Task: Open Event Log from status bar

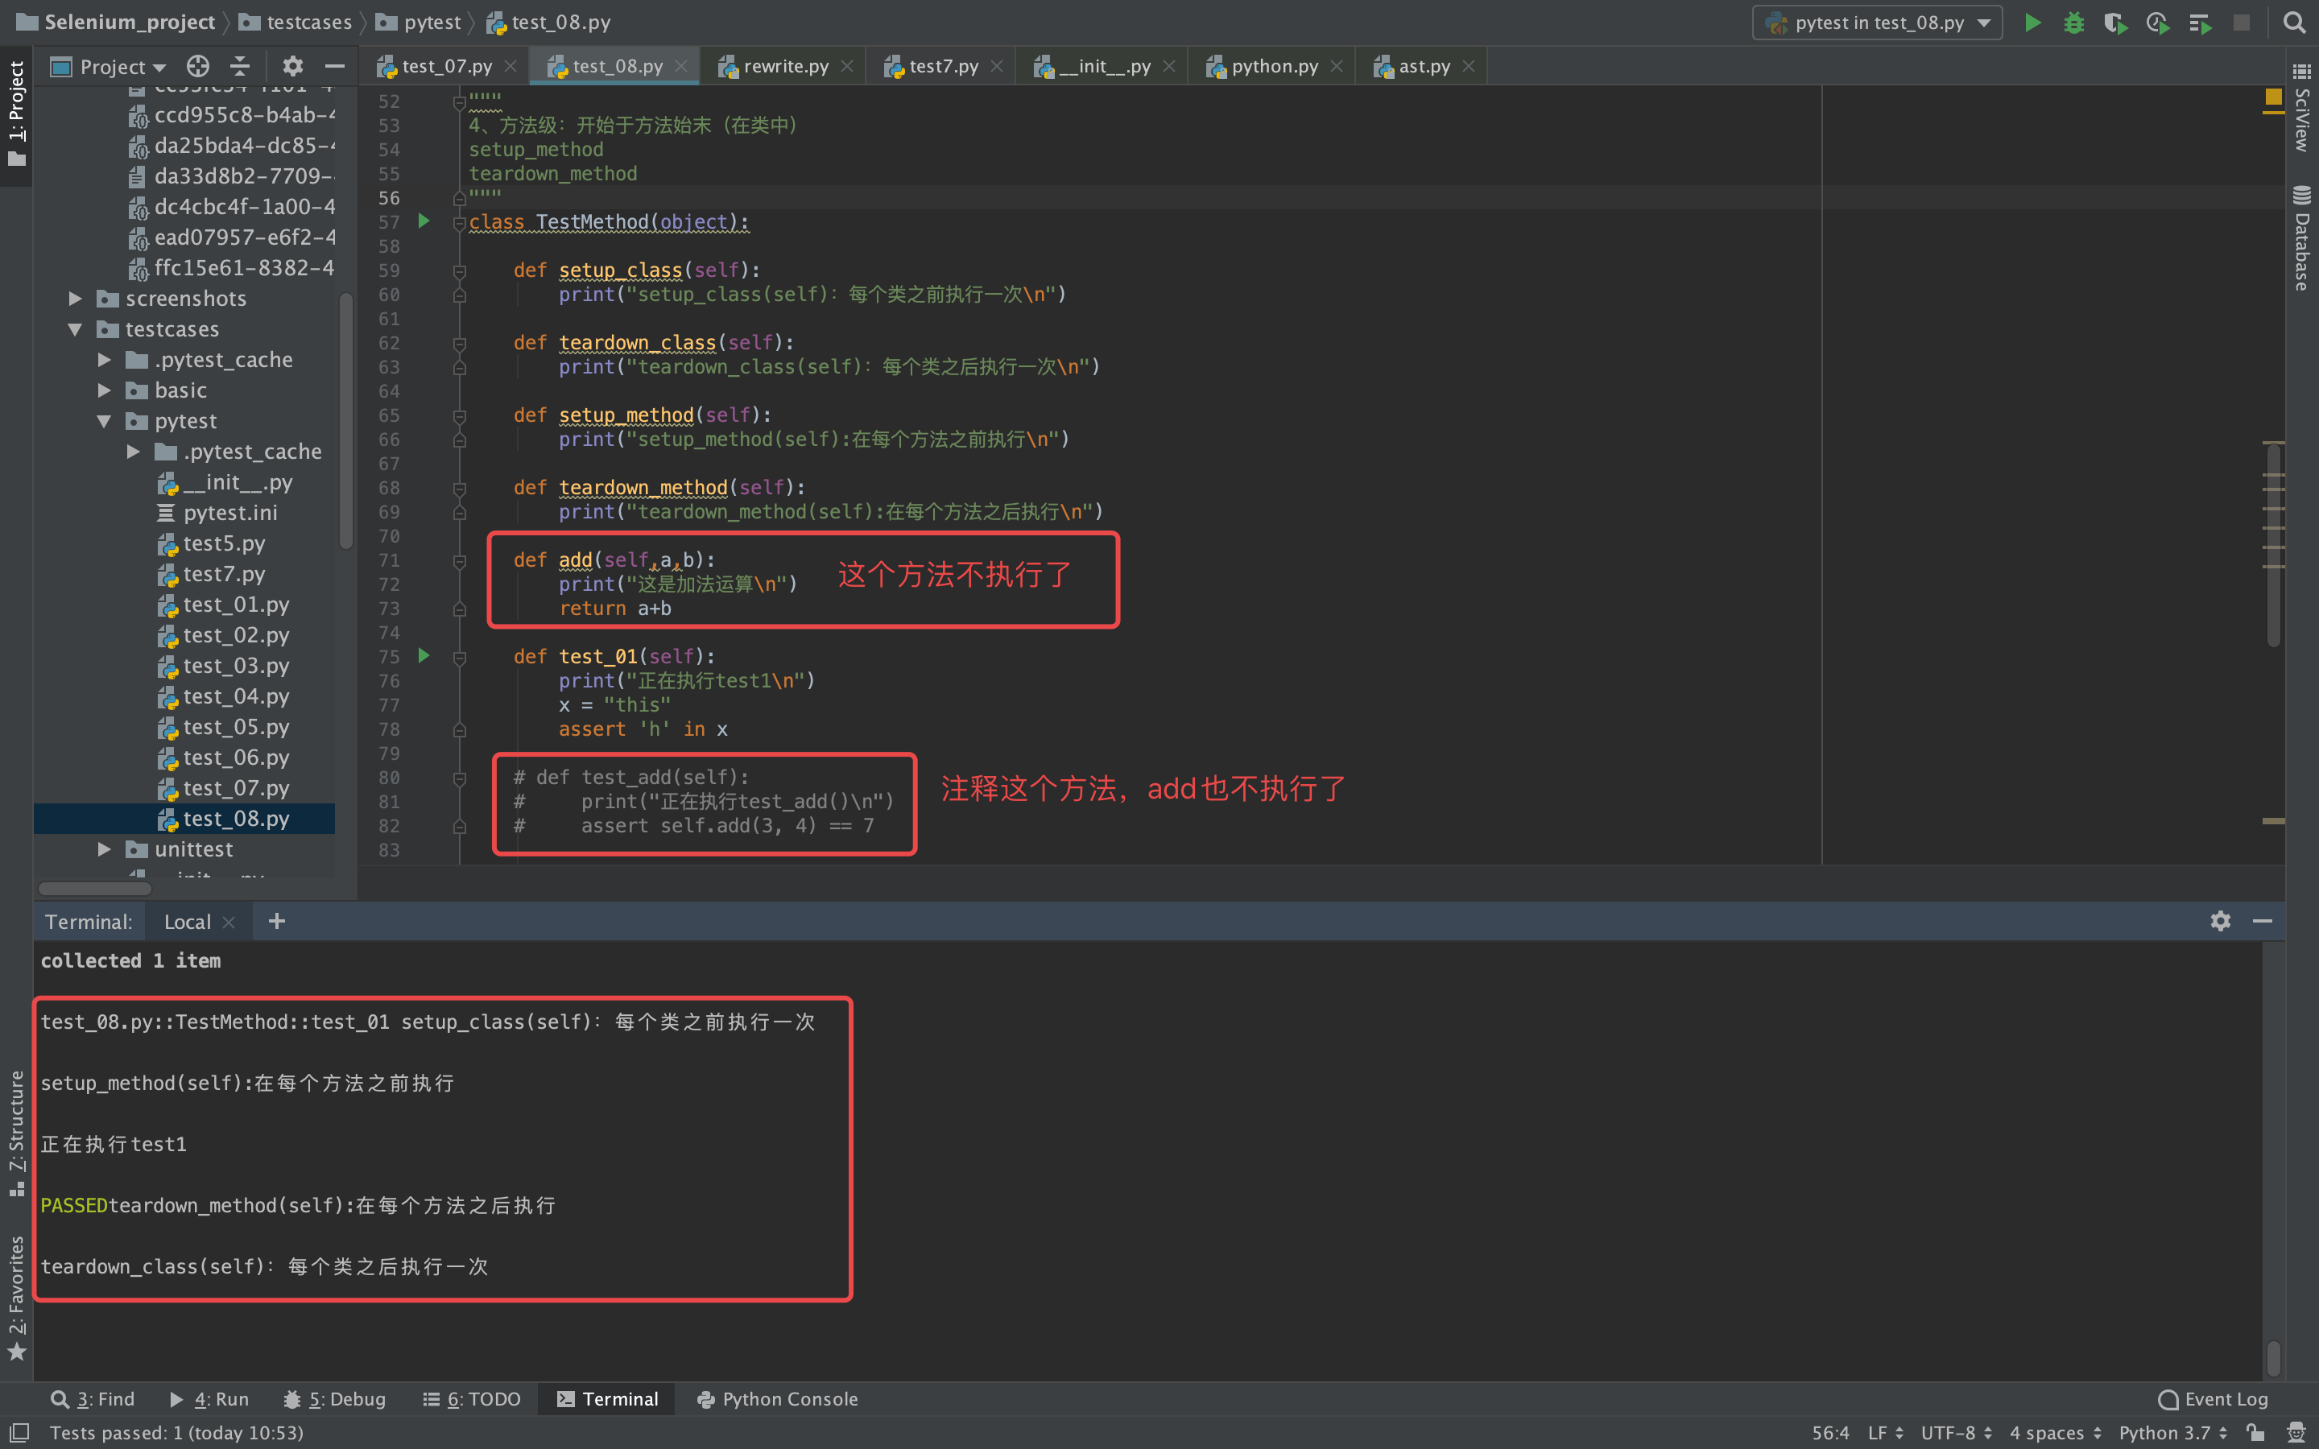Action: click(x=2213, y=1398)
